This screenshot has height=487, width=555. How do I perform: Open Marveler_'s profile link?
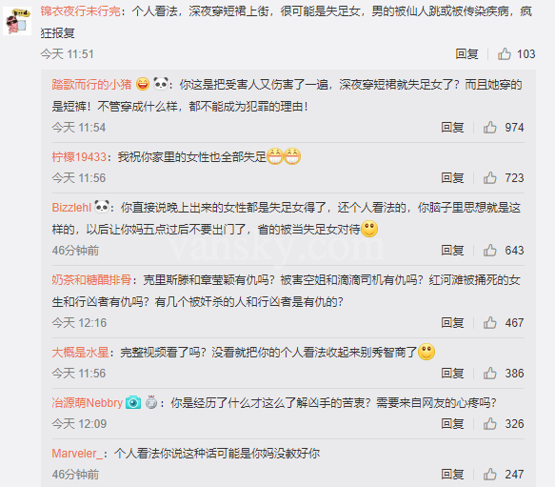(77, 454)
